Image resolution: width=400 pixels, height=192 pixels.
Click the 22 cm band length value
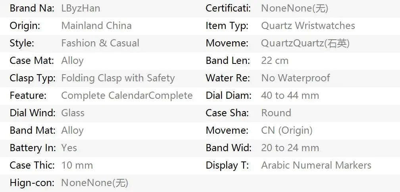275,61
